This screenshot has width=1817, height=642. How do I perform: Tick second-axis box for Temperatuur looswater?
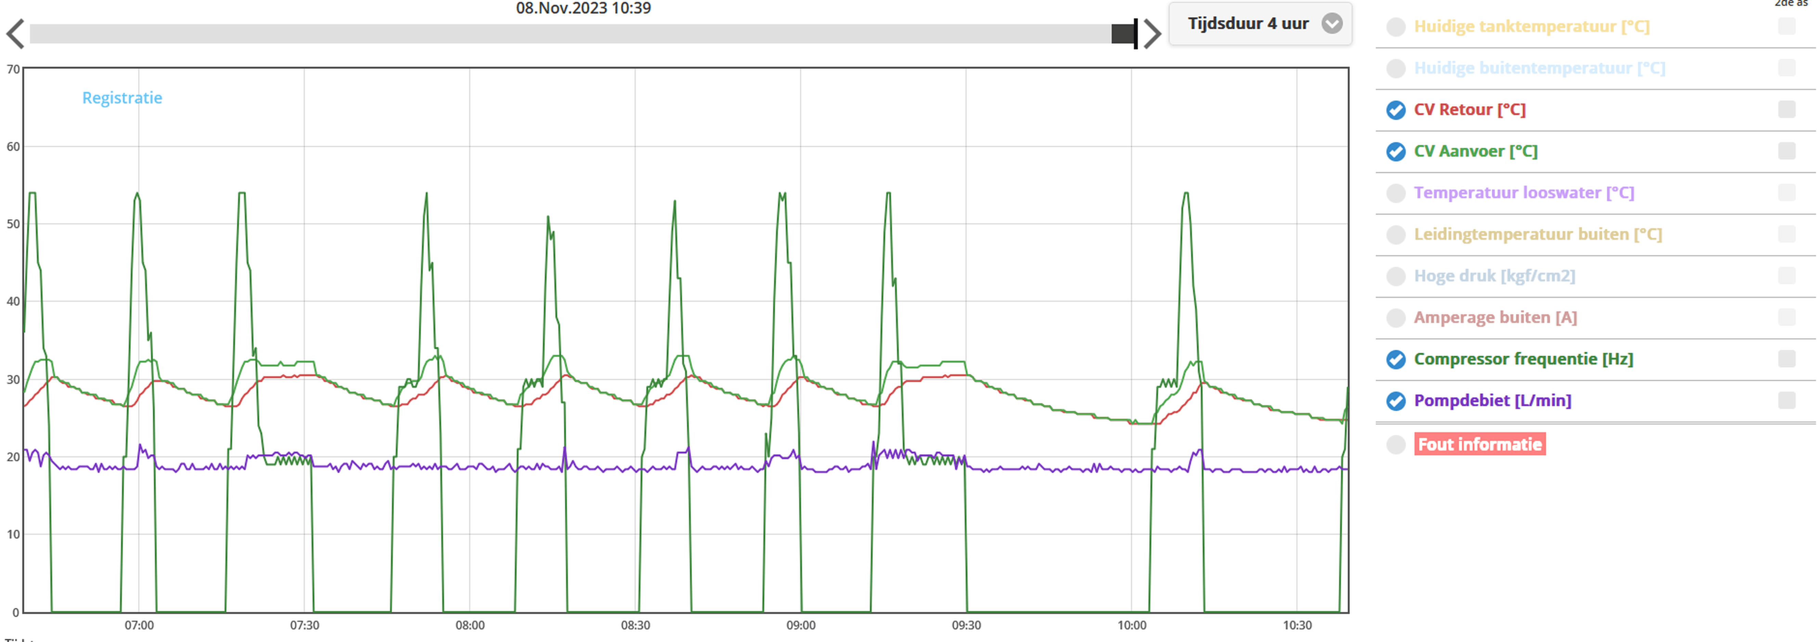pyautogui.click(x=1787, y=192)
